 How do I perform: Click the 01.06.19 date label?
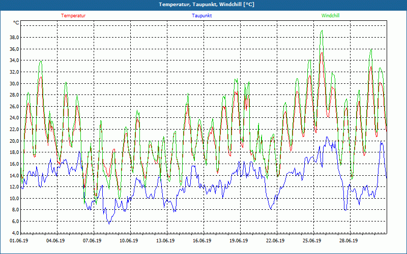click(19, 240)
